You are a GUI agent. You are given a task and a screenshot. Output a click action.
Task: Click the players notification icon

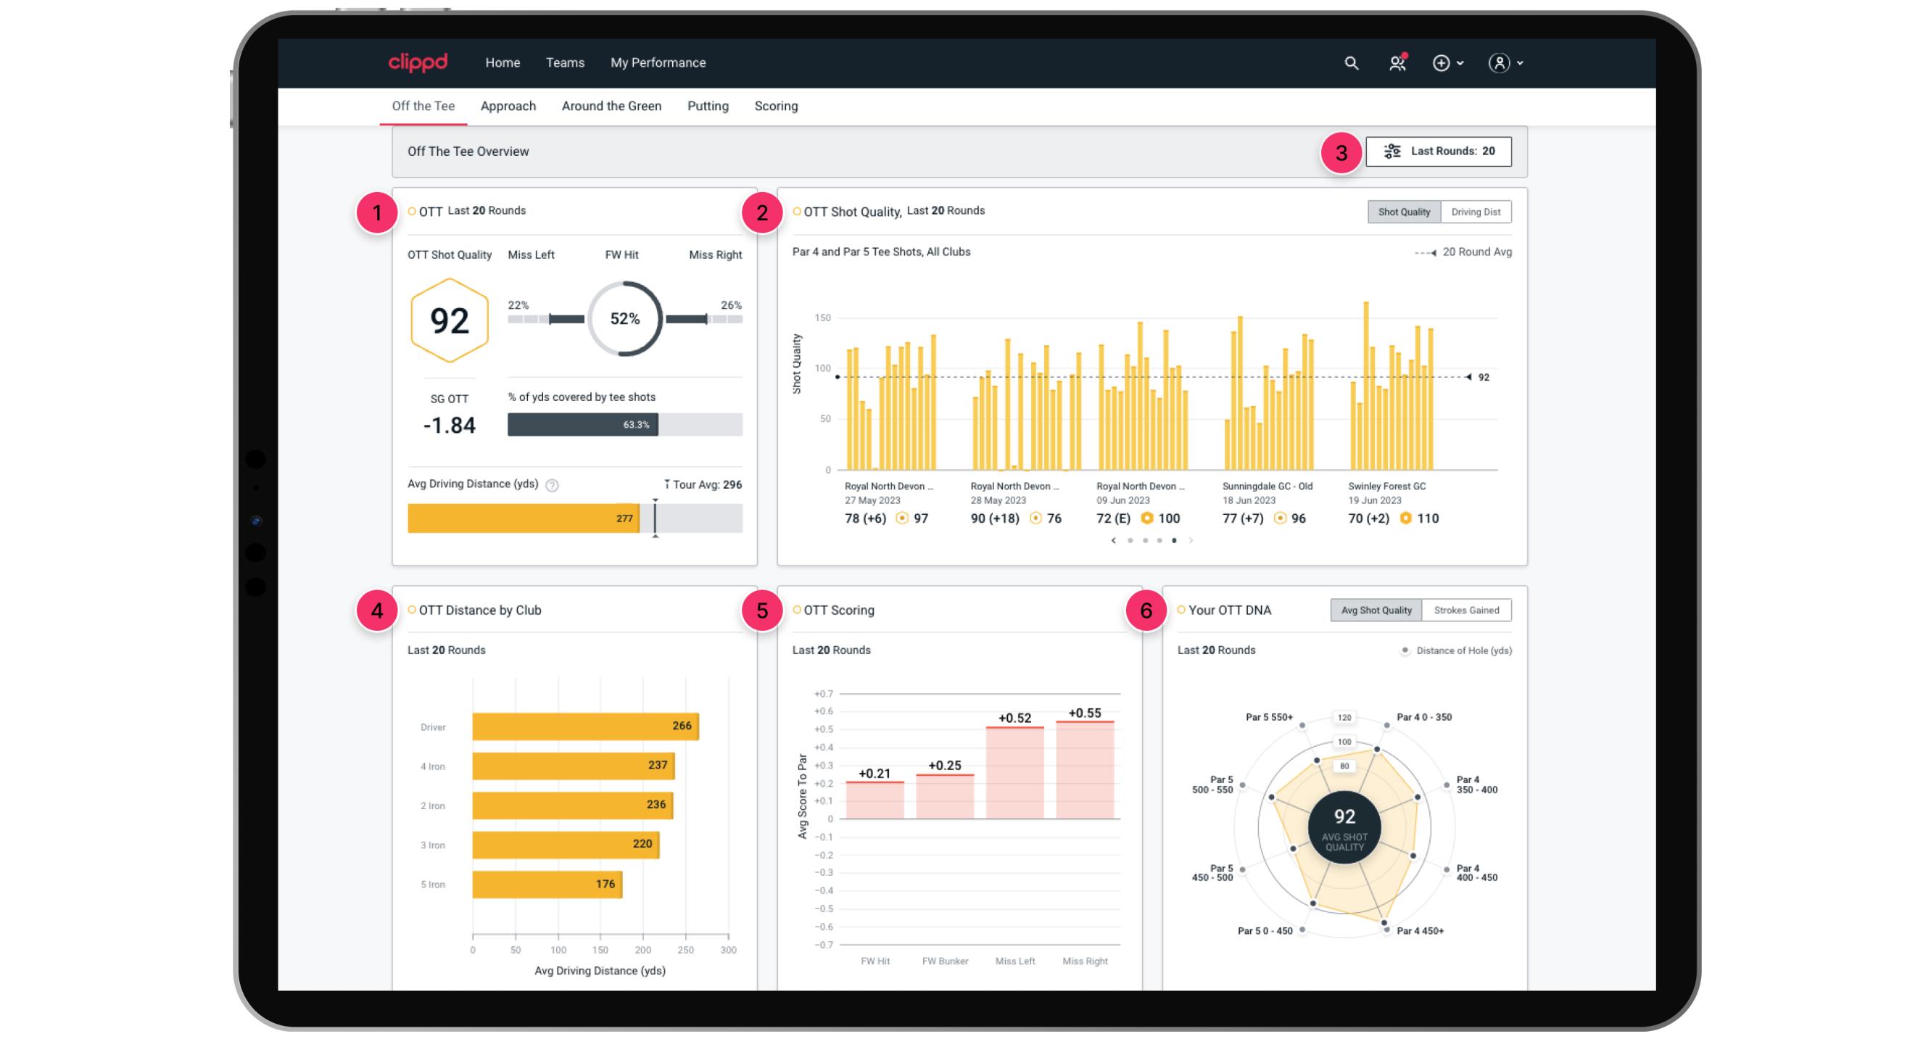click(1397, 63)
